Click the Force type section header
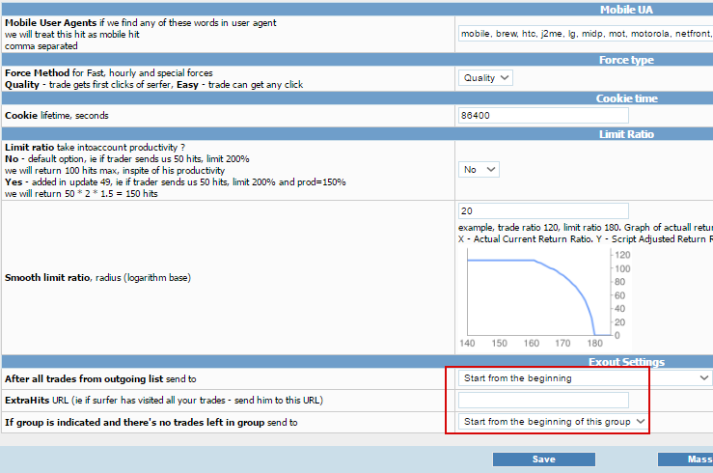 (626, 60)
